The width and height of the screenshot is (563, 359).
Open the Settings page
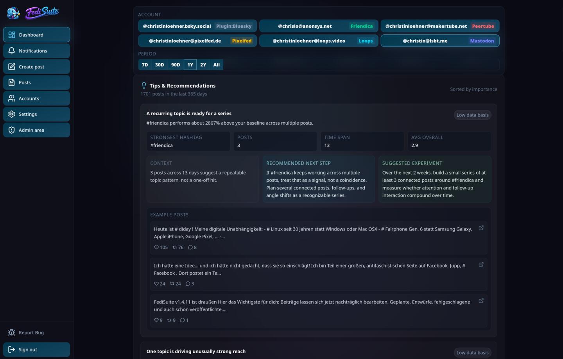[x=37, y=114]
